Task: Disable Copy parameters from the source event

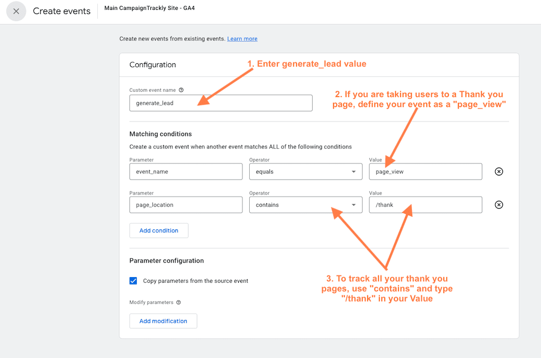Action: (x=133, y=280)
